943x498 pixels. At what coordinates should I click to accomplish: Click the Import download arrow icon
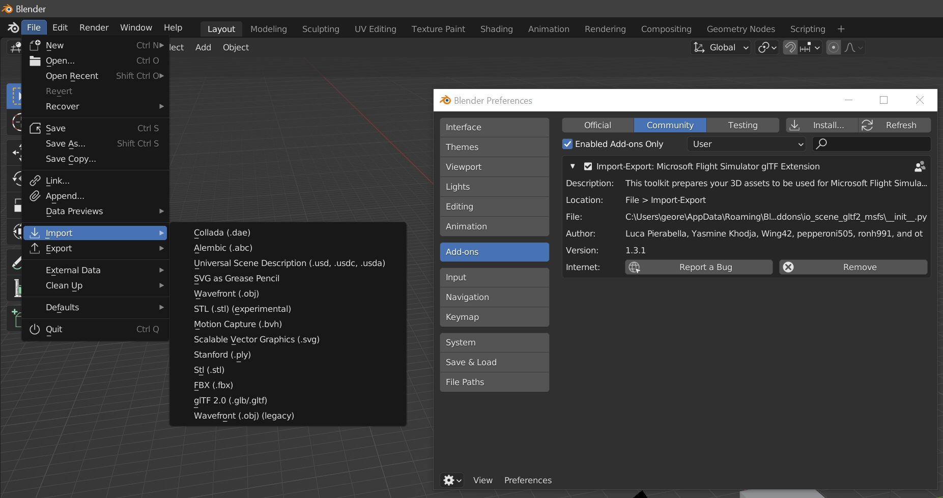(35, 233)
